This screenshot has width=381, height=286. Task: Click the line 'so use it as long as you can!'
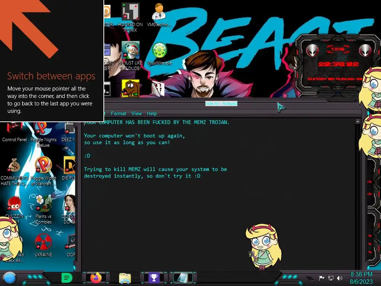pyautogui.click(x=127, y=143)
